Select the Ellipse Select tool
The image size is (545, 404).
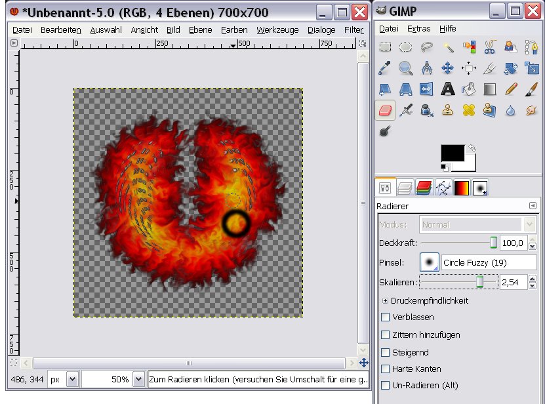[405, 47]
